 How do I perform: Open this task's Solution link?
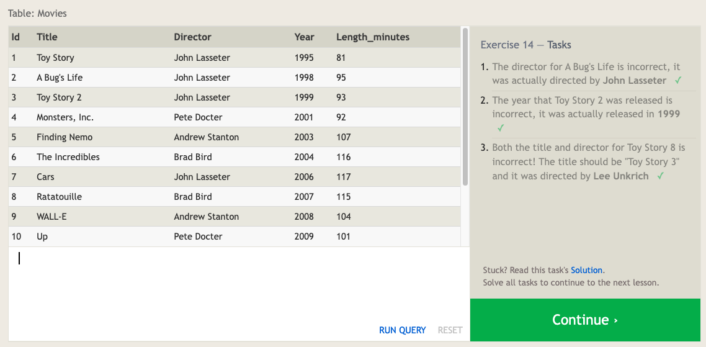click(587, 271)
